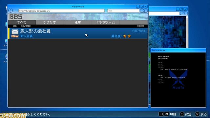Maximize the BBS browser window

coord(142,7)
